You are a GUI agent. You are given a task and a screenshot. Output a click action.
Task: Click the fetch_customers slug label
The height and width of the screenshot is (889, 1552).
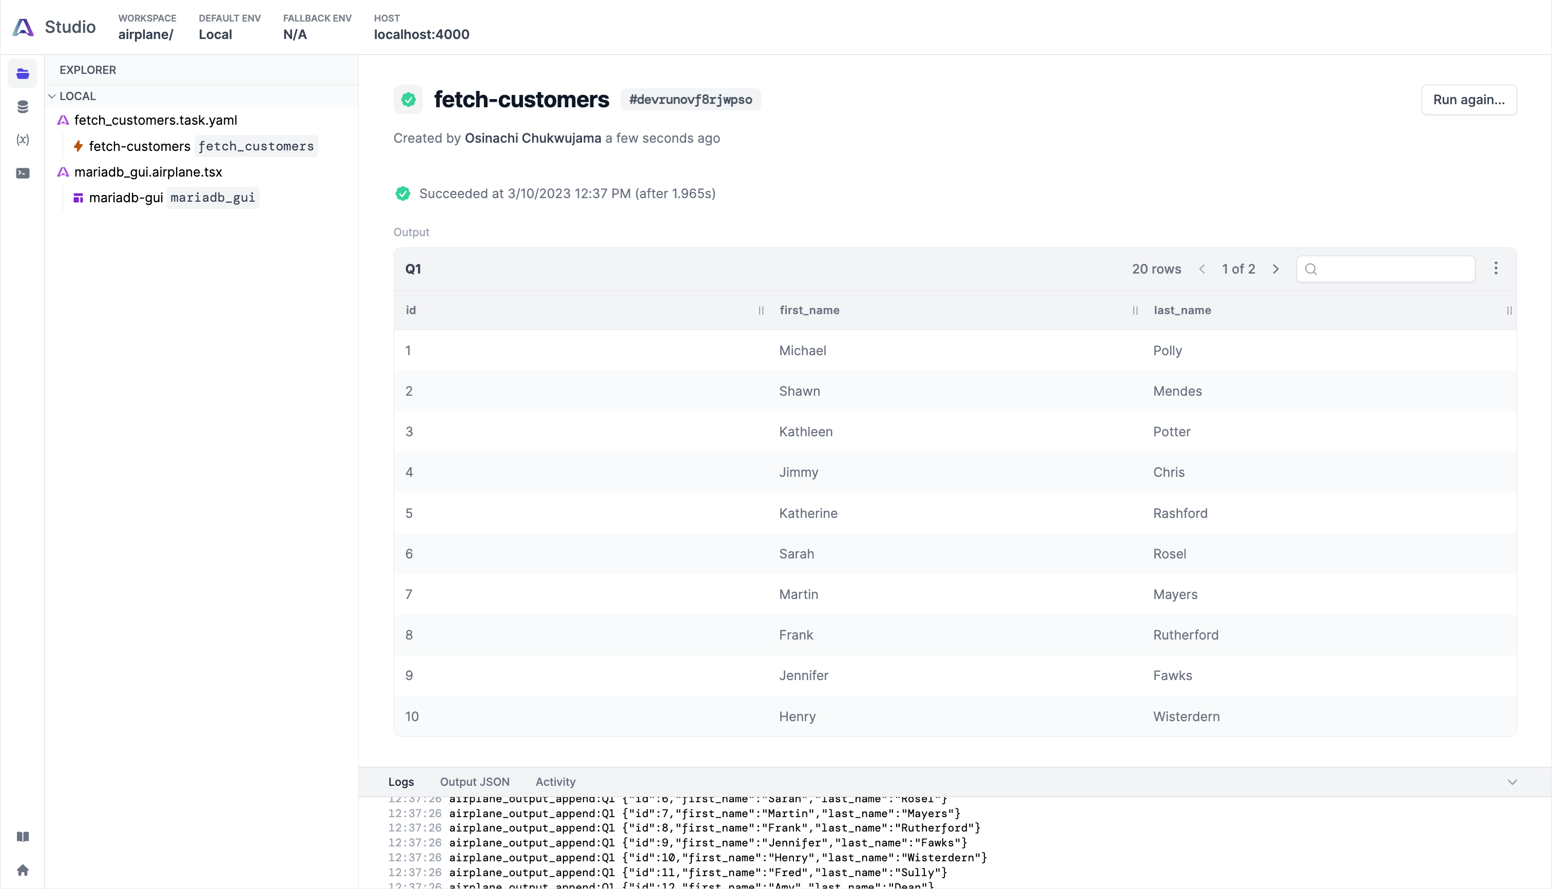(x=257, y=146)
